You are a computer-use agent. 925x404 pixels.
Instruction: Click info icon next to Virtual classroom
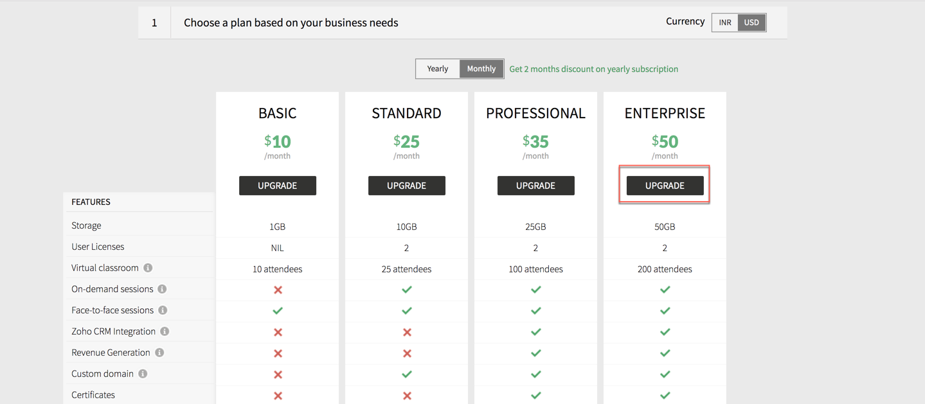point(148,268)
